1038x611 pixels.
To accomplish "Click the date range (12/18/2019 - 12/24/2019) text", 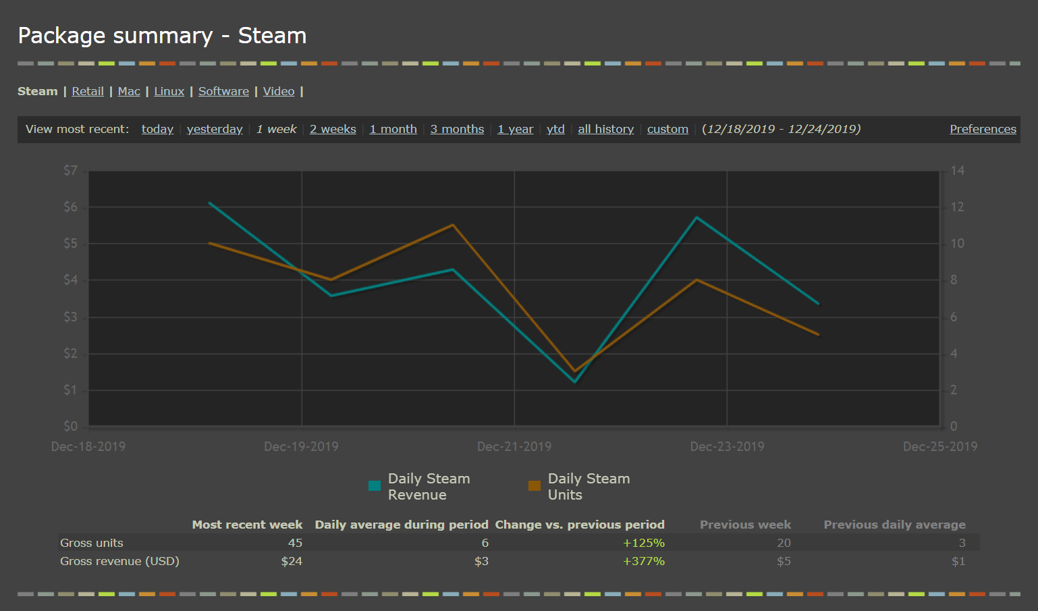I will pos(782,129).
